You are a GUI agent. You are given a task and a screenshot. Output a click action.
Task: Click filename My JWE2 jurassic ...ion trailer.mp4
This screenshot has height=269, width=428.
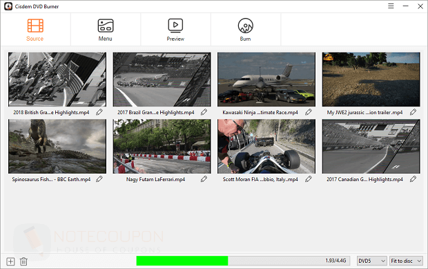364,112
